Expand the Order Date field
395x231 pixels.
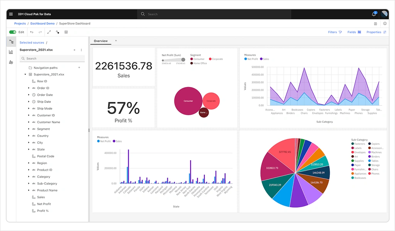point(29,95)
